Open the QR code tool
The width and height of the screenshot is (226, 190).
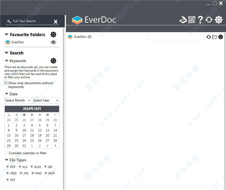(192, 20)
